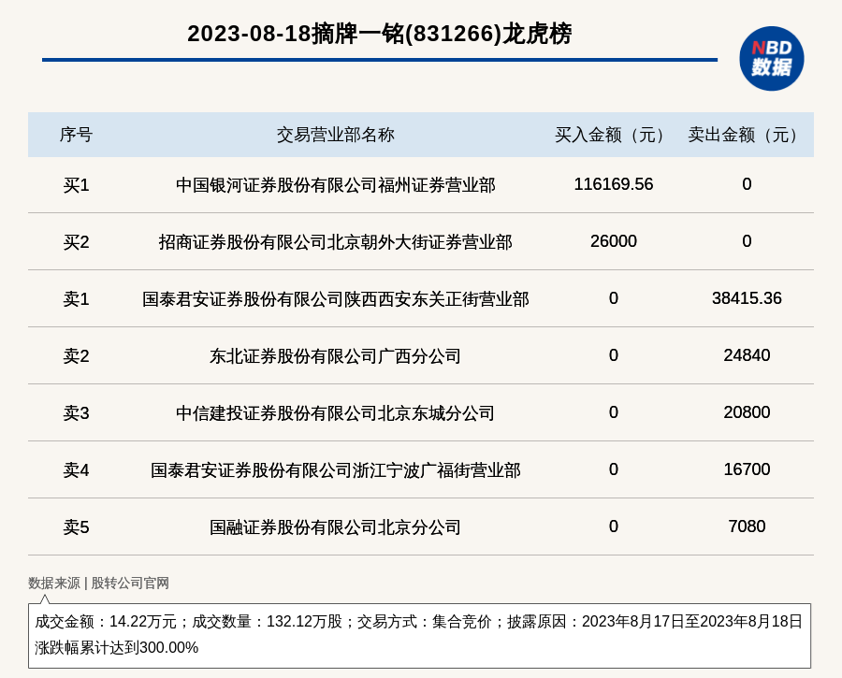Select 东北证券股份有限公司广西分公司 cell
The image size is (842, 678).
pos(336,356)
